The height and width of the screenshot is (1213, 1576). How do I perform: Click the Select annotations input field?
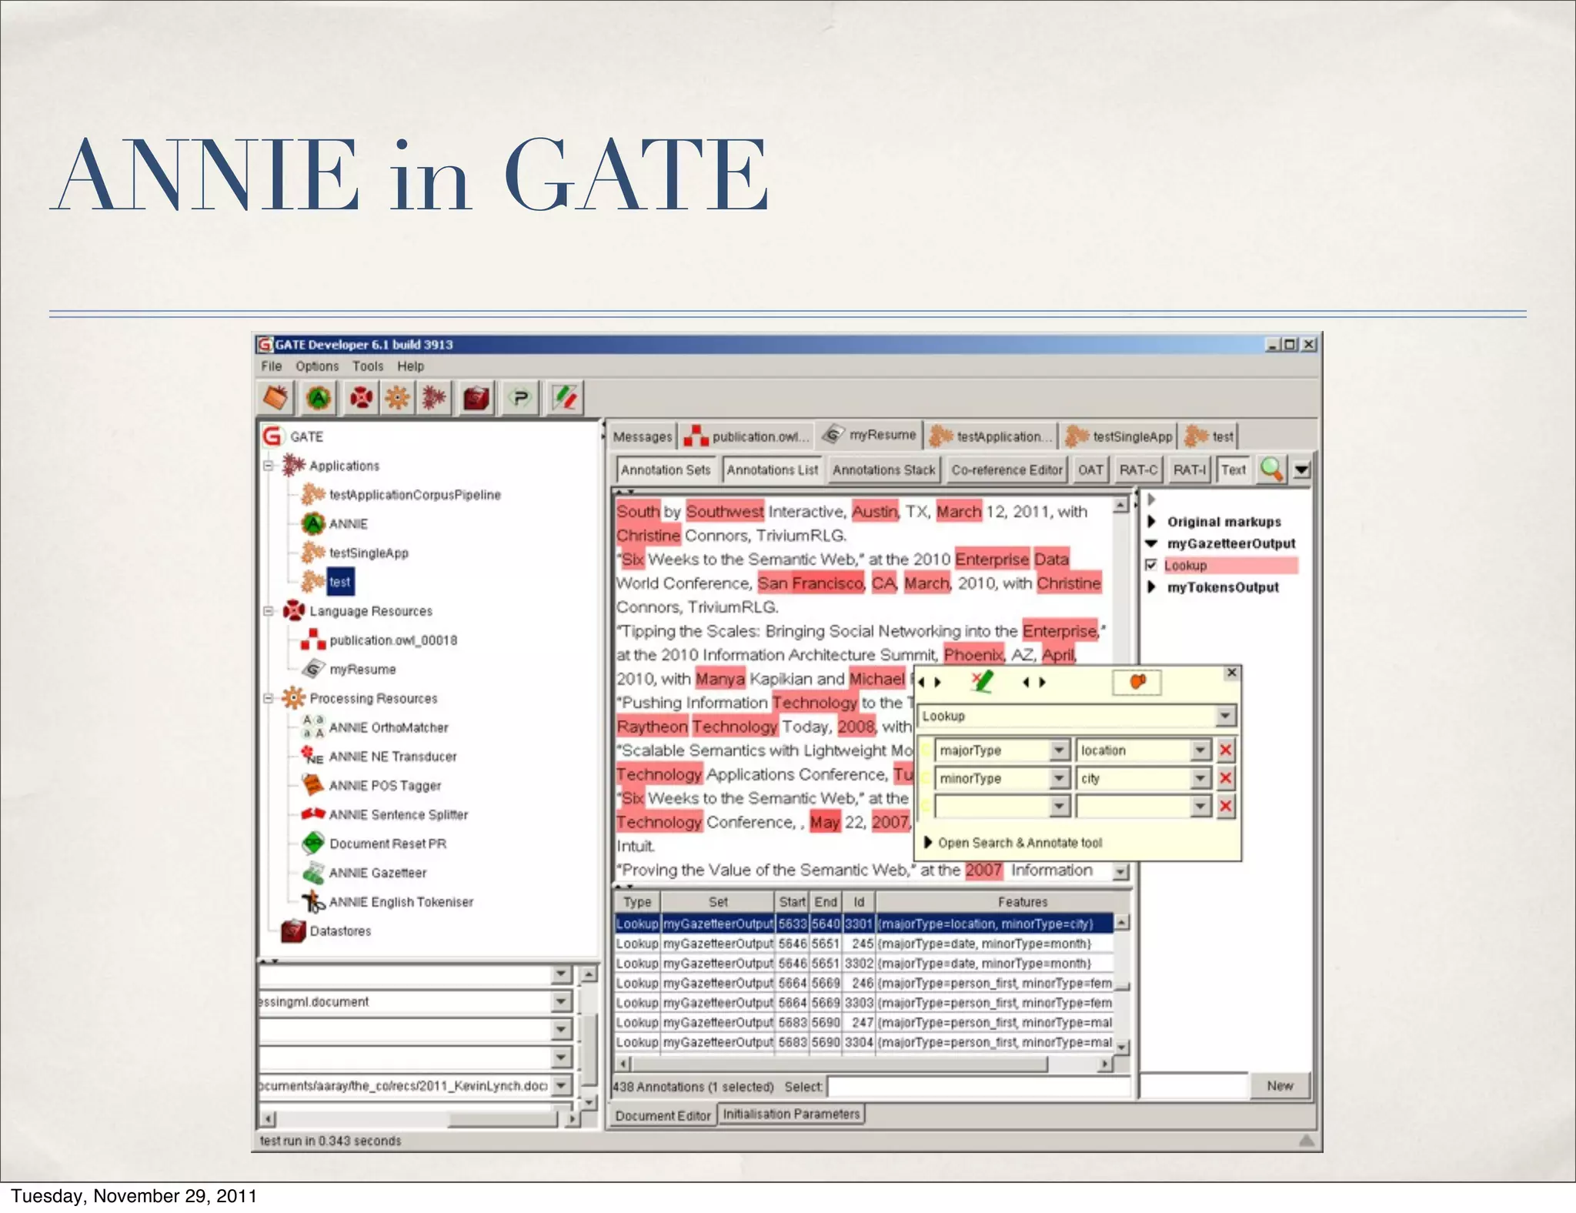pyautogui.click(x=977, y=1086)
